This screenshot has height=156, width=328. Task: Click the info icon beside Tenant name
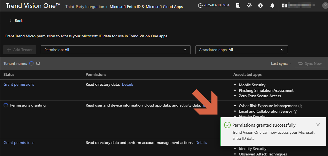pyautogui.click(x=38, y=63)
